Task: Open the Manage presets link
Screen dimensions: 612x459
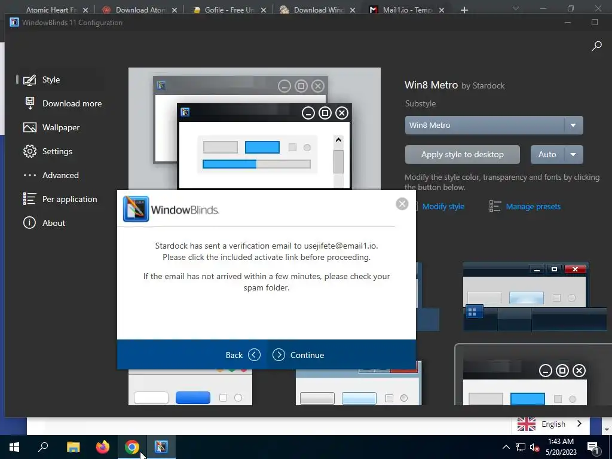Action: (533, 206)
